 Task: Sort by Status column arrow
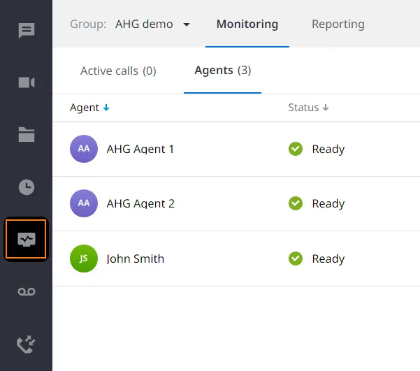pyautogui.click(x=326, y=108)
